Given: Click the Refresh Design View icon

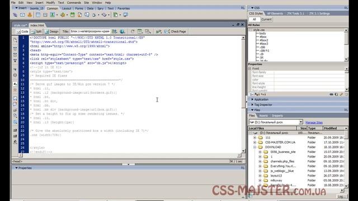Looking at the screenshot, I should pos(133,31).
